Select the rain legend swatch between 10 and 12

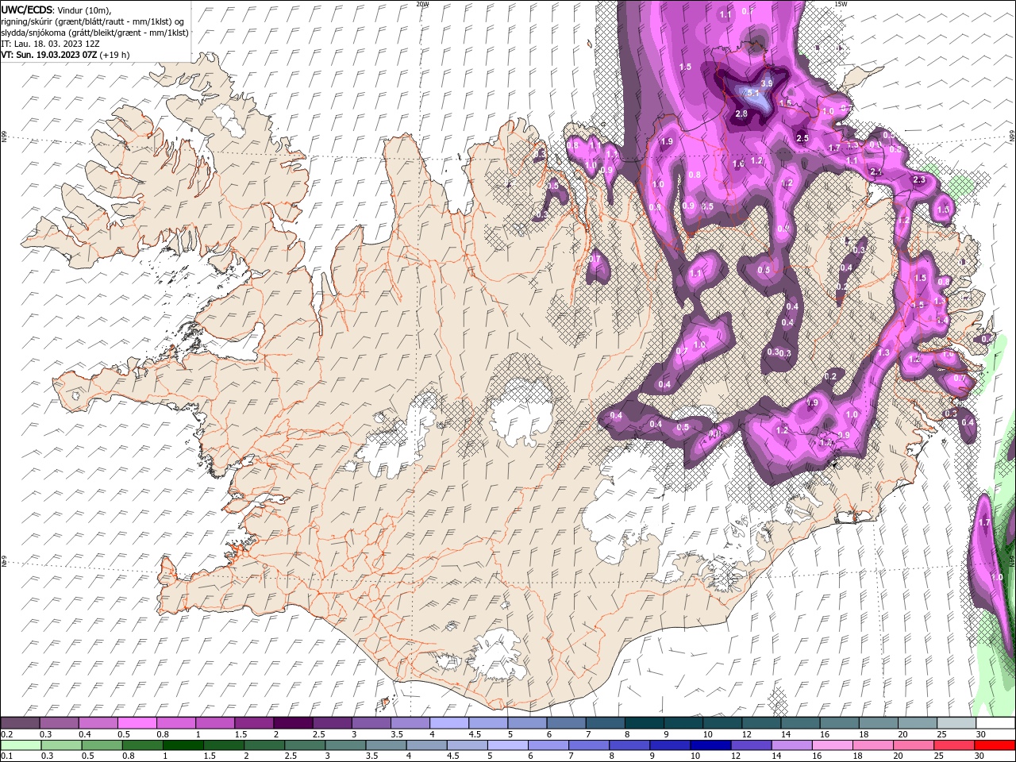(711, 745)
